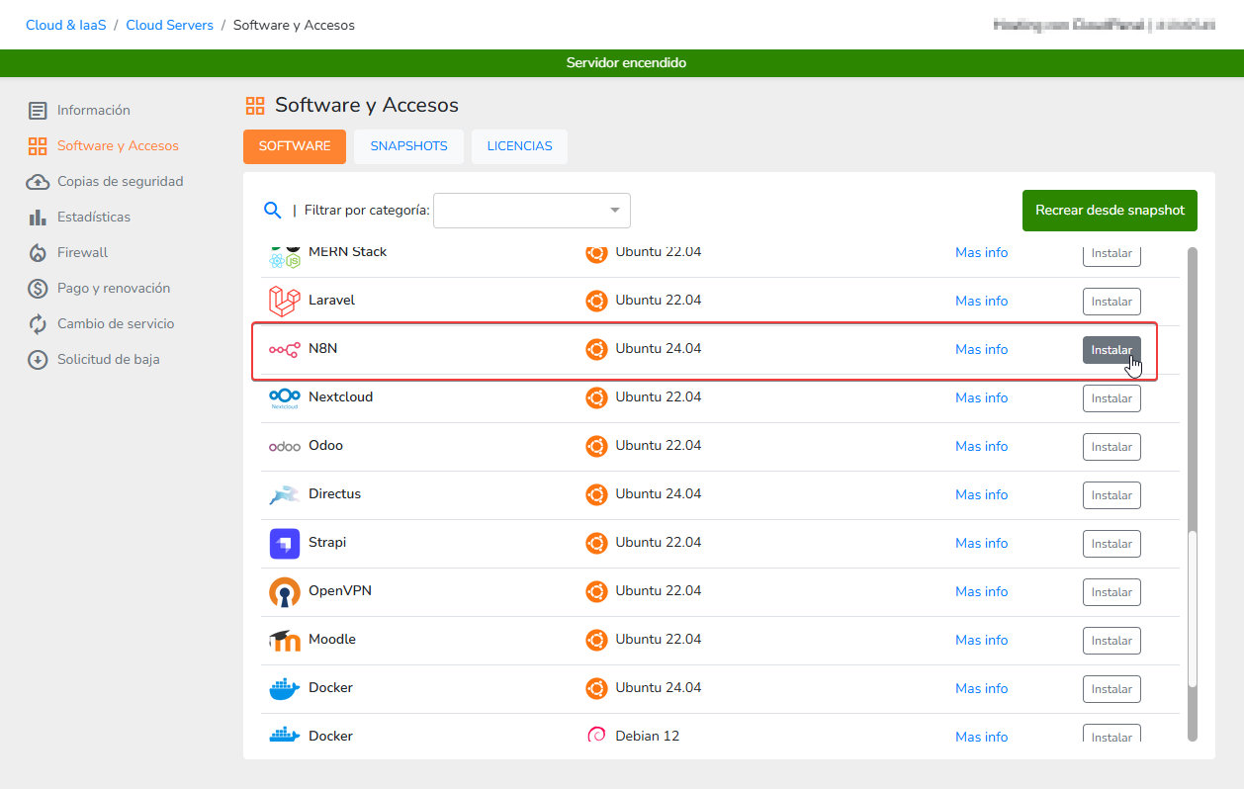Open Mas info link for N8N
Viewport: 1244px width, 789px height.
click(982, 350)
